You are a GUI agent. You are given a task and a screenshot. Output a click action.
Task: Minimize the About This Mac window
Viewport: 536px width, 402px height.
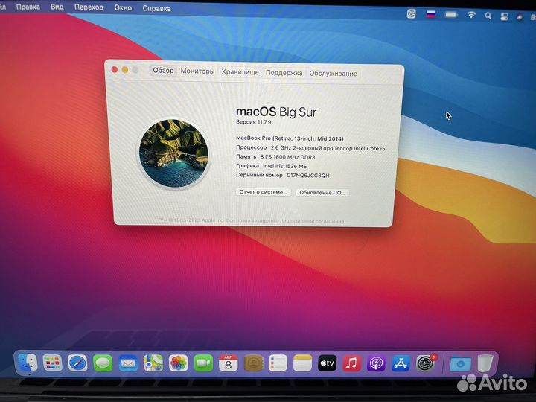[x=125, y=70]
